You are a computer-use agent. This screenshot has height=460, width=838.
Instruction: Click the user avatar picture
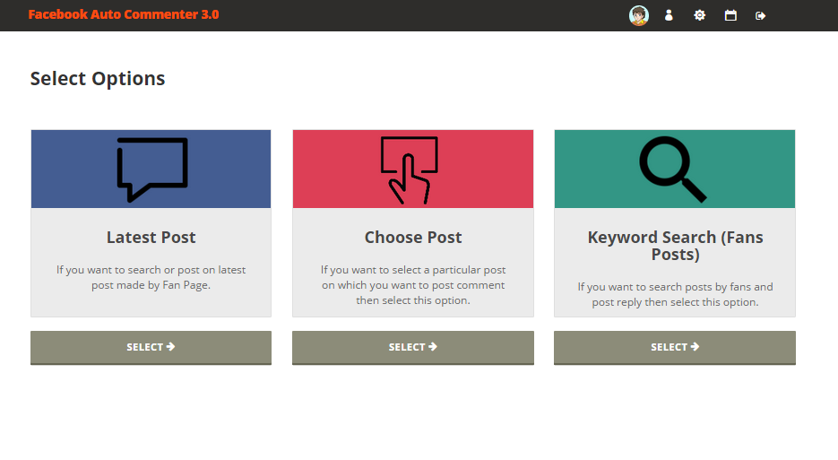(638, 15)
